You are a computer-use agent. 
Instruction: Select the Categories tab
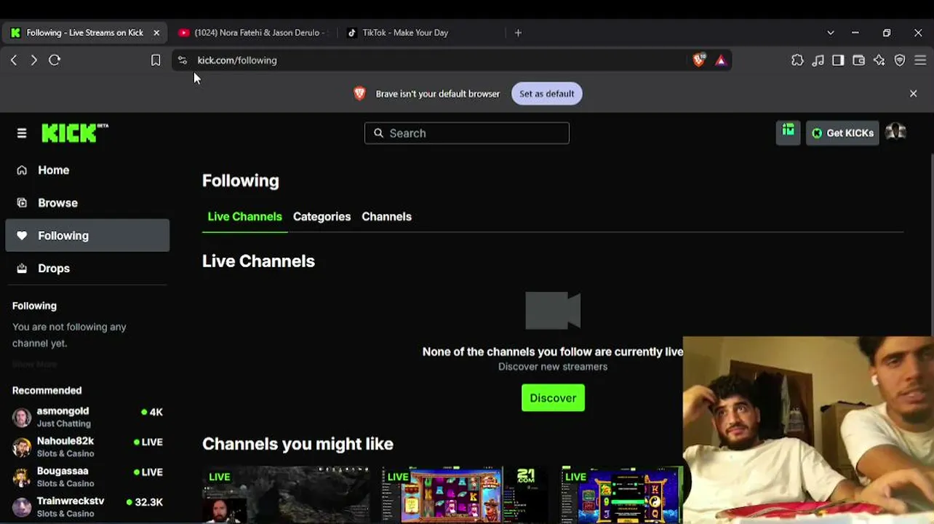click(322, 217)
